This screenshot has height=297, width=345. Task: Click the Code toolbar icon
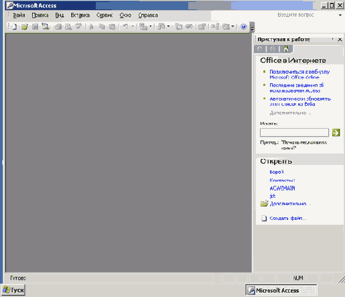(x=179, y=27)
